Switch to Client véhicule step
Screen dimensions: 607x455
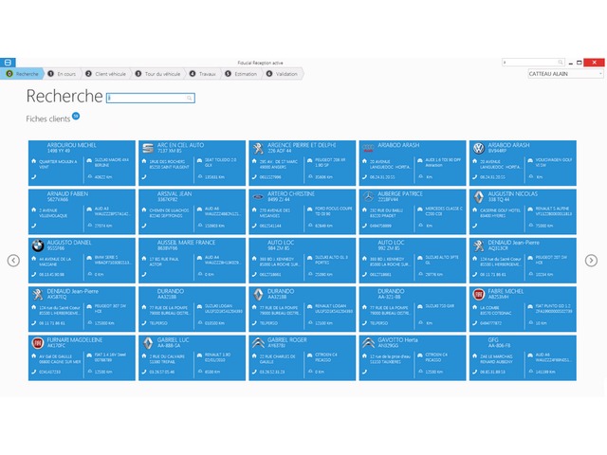(106, 74)
